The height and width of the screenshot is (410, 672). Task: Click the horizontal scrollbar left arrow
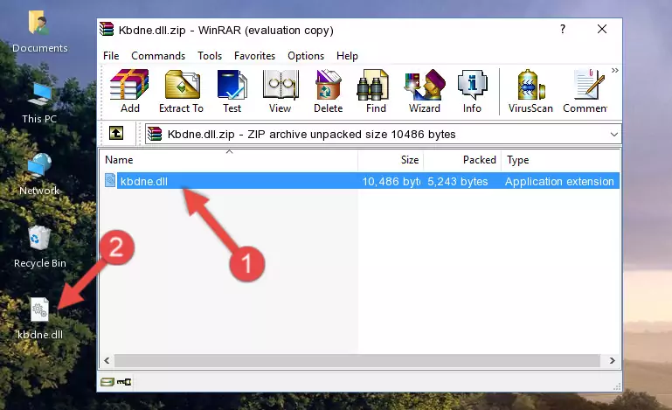tap(107, 361)
